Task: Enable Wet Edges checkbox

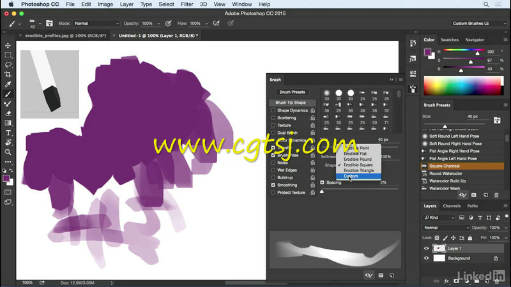Action: click(x=273, y=170)
